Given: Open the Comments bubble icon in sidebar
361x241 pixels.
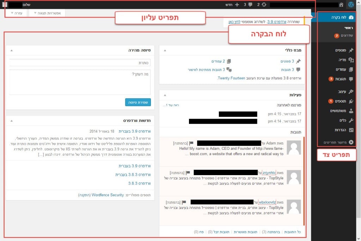Looking at the screenshot, I should click(351, 79).
